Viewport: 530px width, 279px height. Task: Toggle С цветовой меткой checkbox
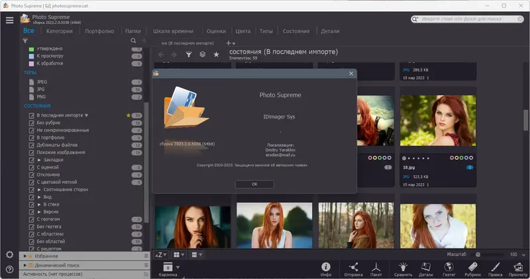point(31,182)
